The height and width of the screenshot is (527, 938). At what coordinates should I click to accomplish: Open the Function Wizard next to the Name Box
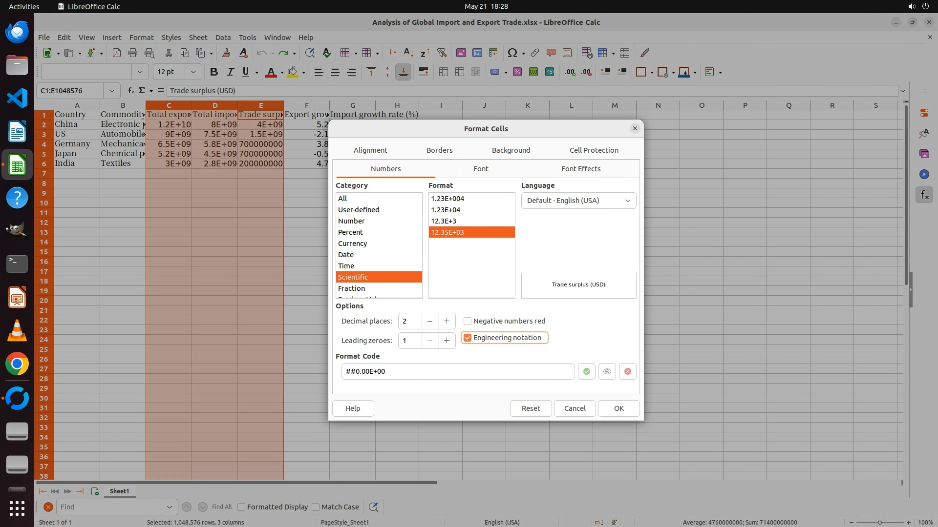130,90
